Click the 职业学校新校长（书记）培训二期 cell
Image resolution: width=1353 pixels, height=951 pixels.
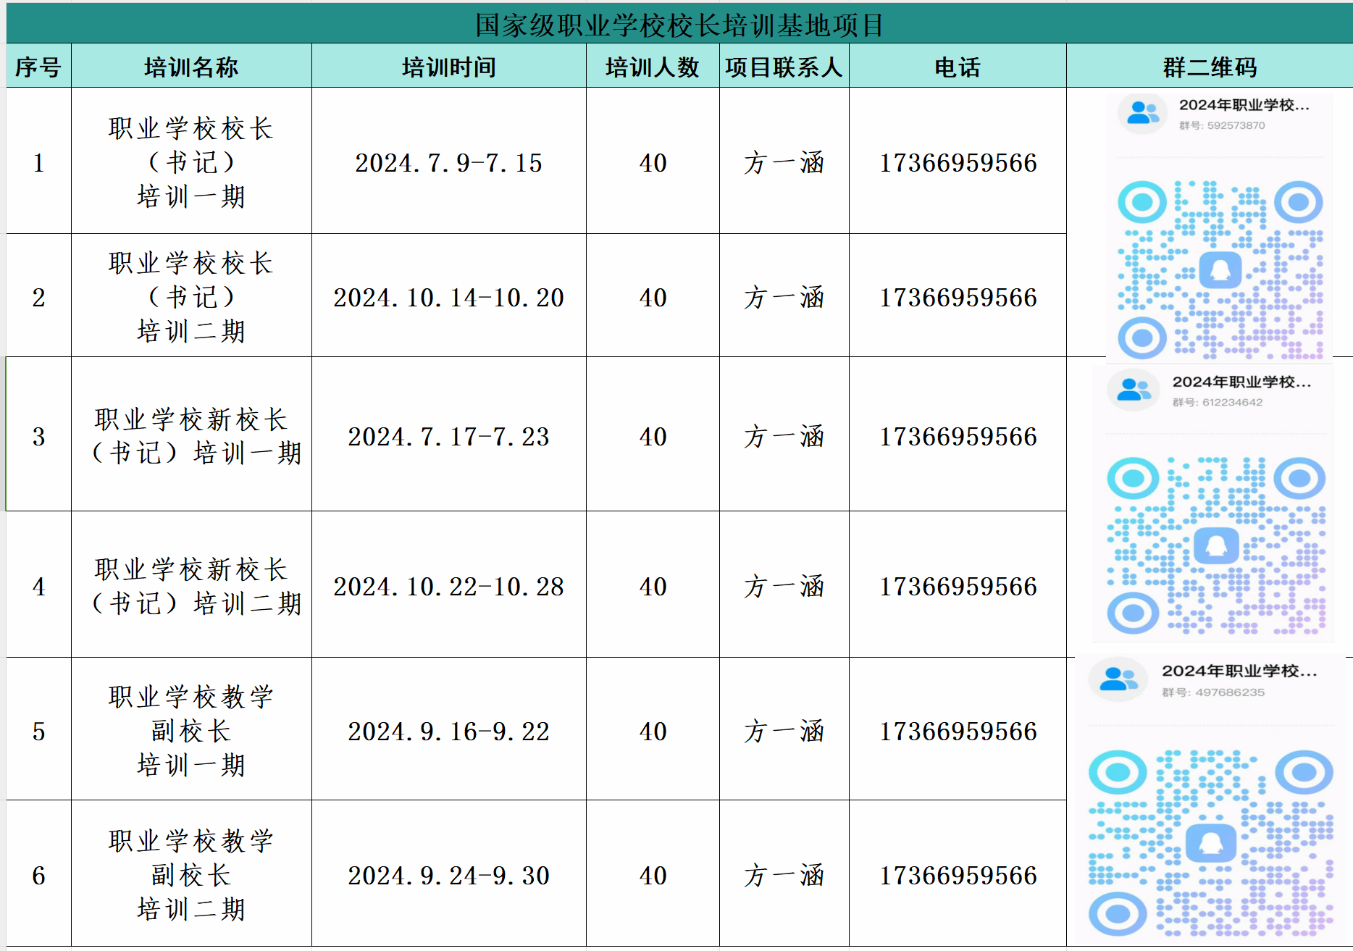click(x=191, y=585)
